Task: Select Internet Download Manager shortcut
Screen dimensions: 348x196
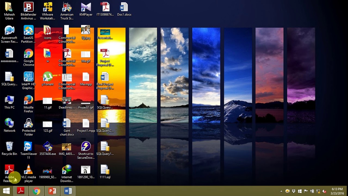Action: [x=67, y=173]
